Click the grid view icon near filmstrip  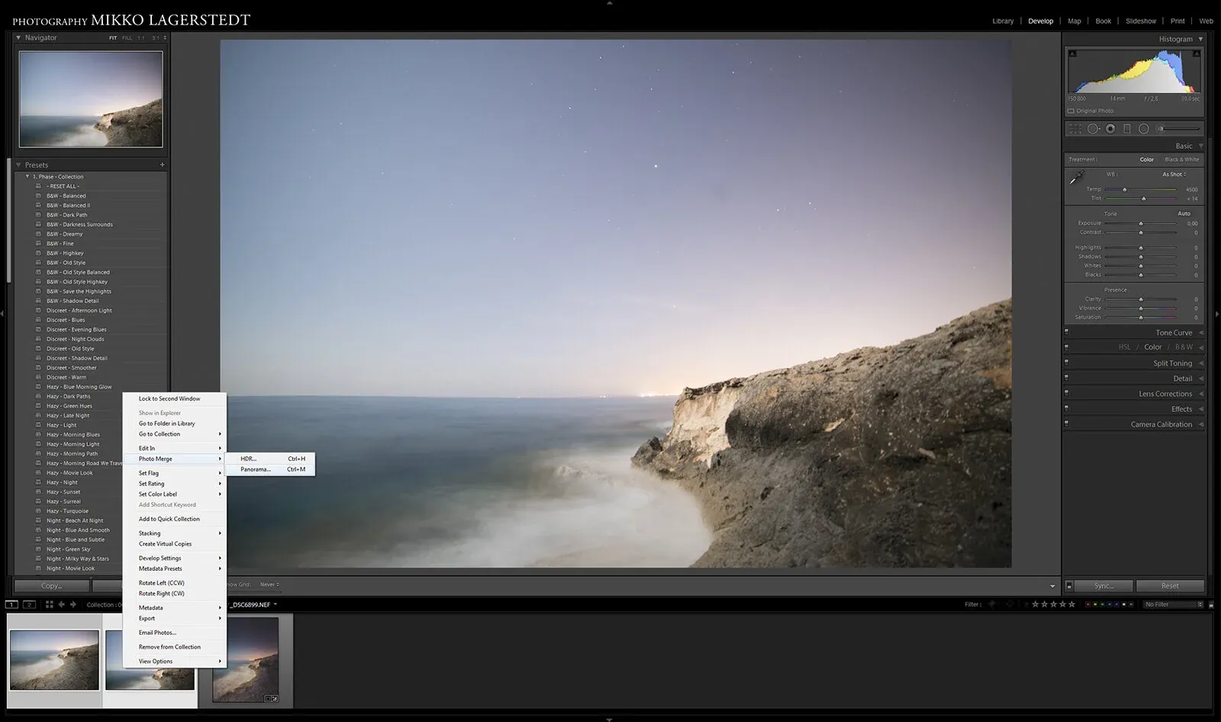[49, 604]
